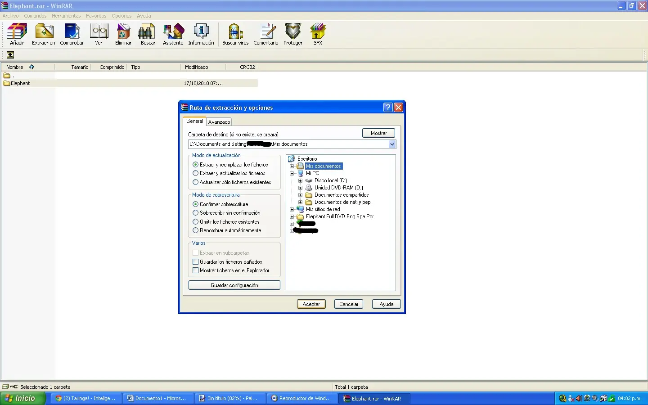Click the Extraer en toolbar icon

(x=44, y=34)
